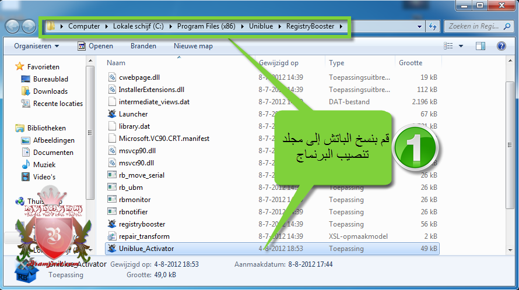This screenshot has width=519, height=290.
Task: Click the search magnifier icon
Action: 507,26
